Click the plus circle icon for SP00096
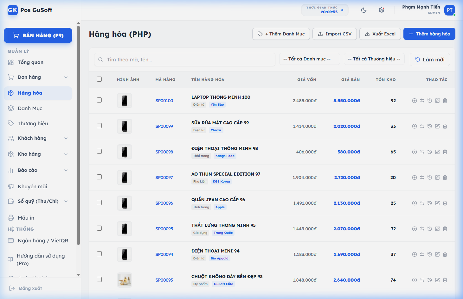This screenshot has width=463, height=299. pyautogui.click(x=415, y=203)
